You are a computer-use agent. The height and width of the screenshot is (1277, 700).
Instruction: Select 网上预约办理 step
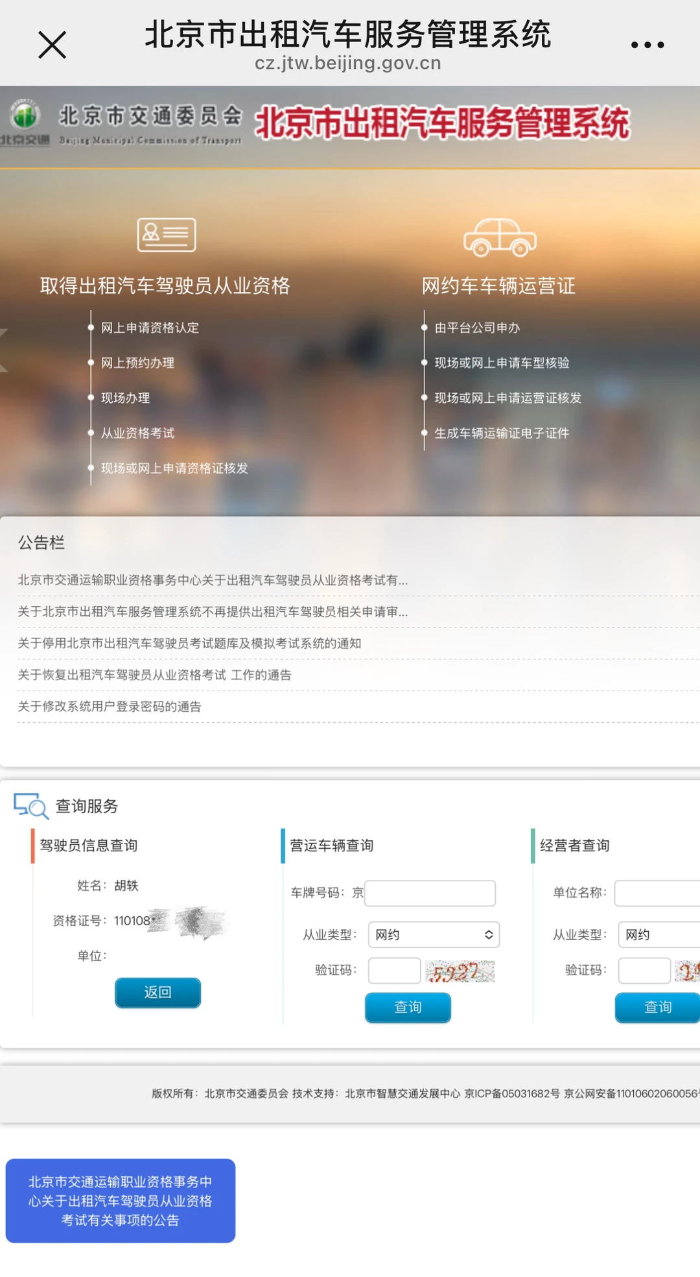(137, 363)
